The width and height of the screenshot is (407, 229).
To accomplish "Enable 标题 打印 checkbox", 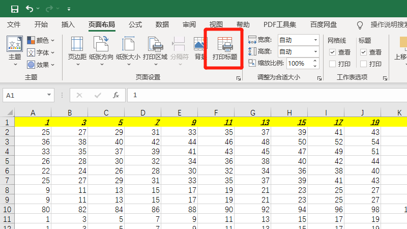I will point(363,64).
